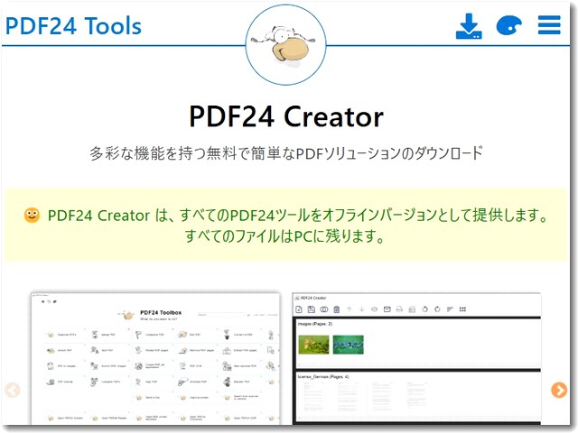Click email envelope icon in Creator screenshot
Viewport: 578px width, 433px height.
point(387,309)
